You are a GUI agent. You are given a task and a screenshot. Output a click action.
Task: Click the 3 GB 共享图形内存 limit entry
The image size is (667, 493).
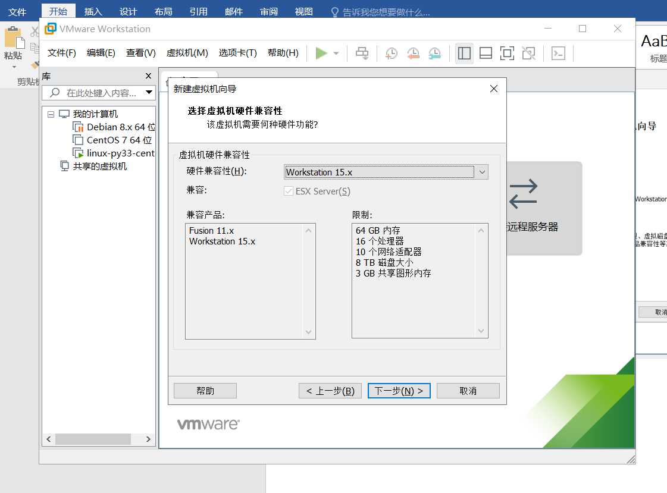click(393, 274)
